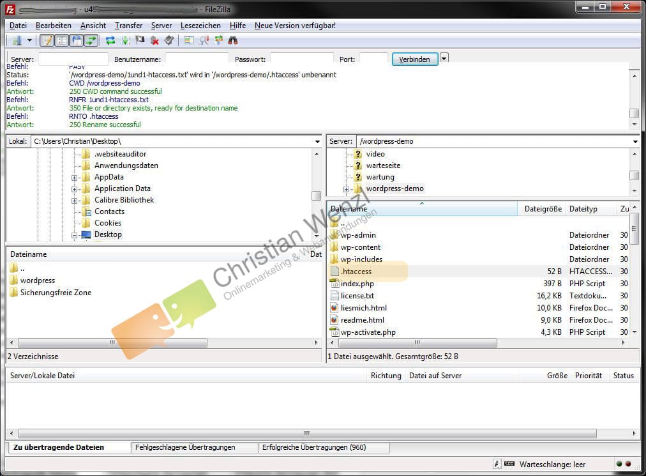Screen dimensions: 646x476
Task: Select the wp-activate.php file row
Action: pyautogui.click(x=478, y=332)
